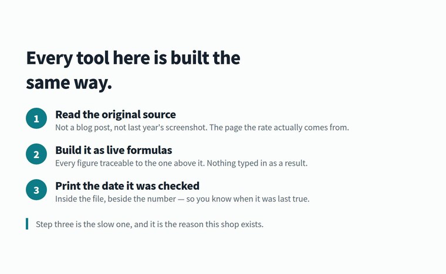
Task: Click the em dash in step three's description
Action: point(181,199)
